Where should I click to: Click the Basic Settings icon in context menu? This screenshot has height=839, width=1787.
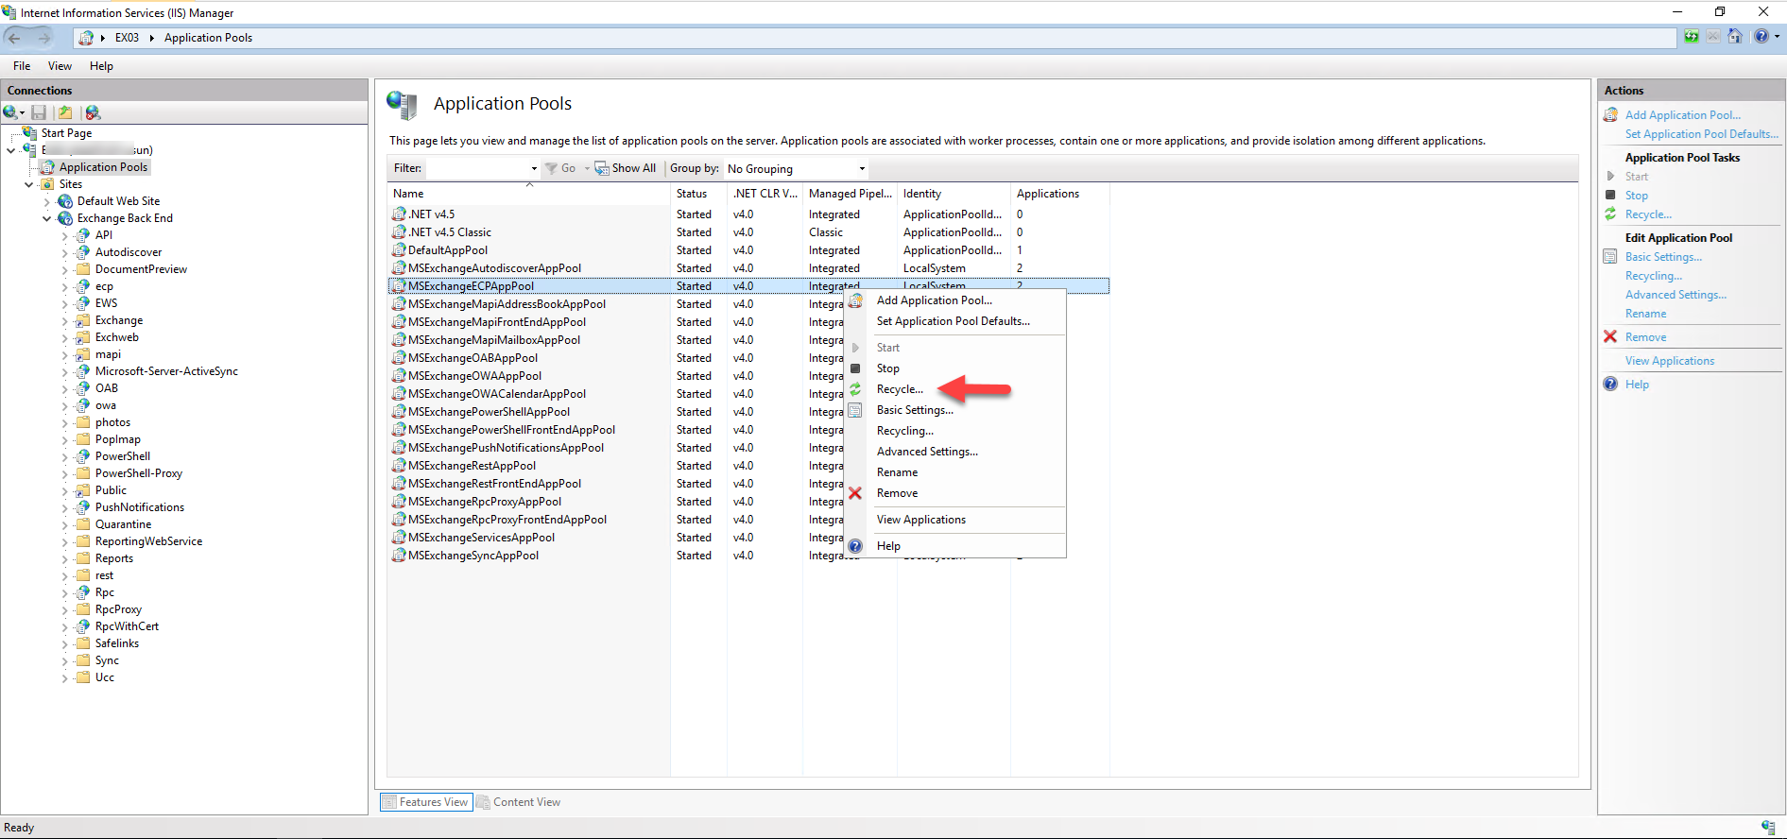pos(855,410)
